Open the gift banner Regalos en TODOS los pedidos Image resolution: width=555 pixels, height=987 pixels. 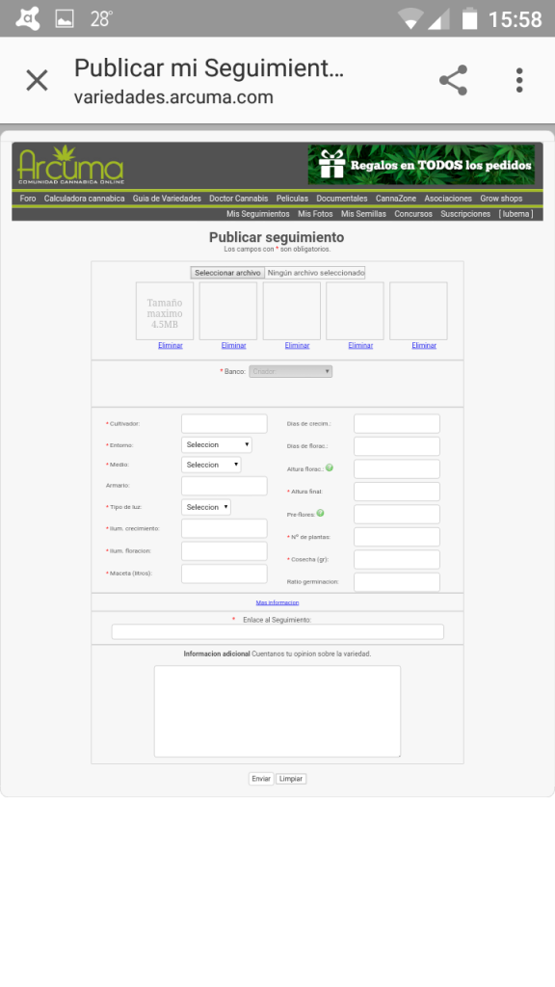pyautogui.click(x=421, y=165)
